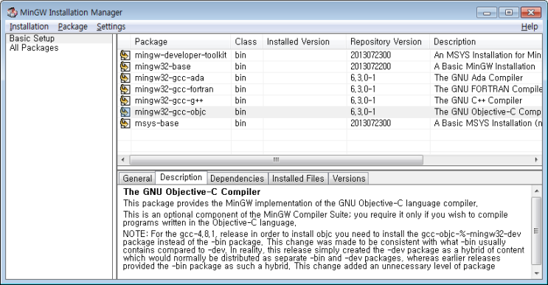Click the status icon for mingw32-base
548x285 pixels.
pyautogui.click(x=125, y=66)
